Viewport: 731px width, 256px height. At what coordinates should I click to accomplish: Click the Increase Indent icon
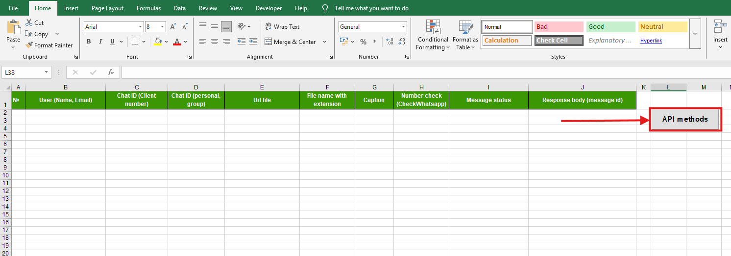(253, 42)
